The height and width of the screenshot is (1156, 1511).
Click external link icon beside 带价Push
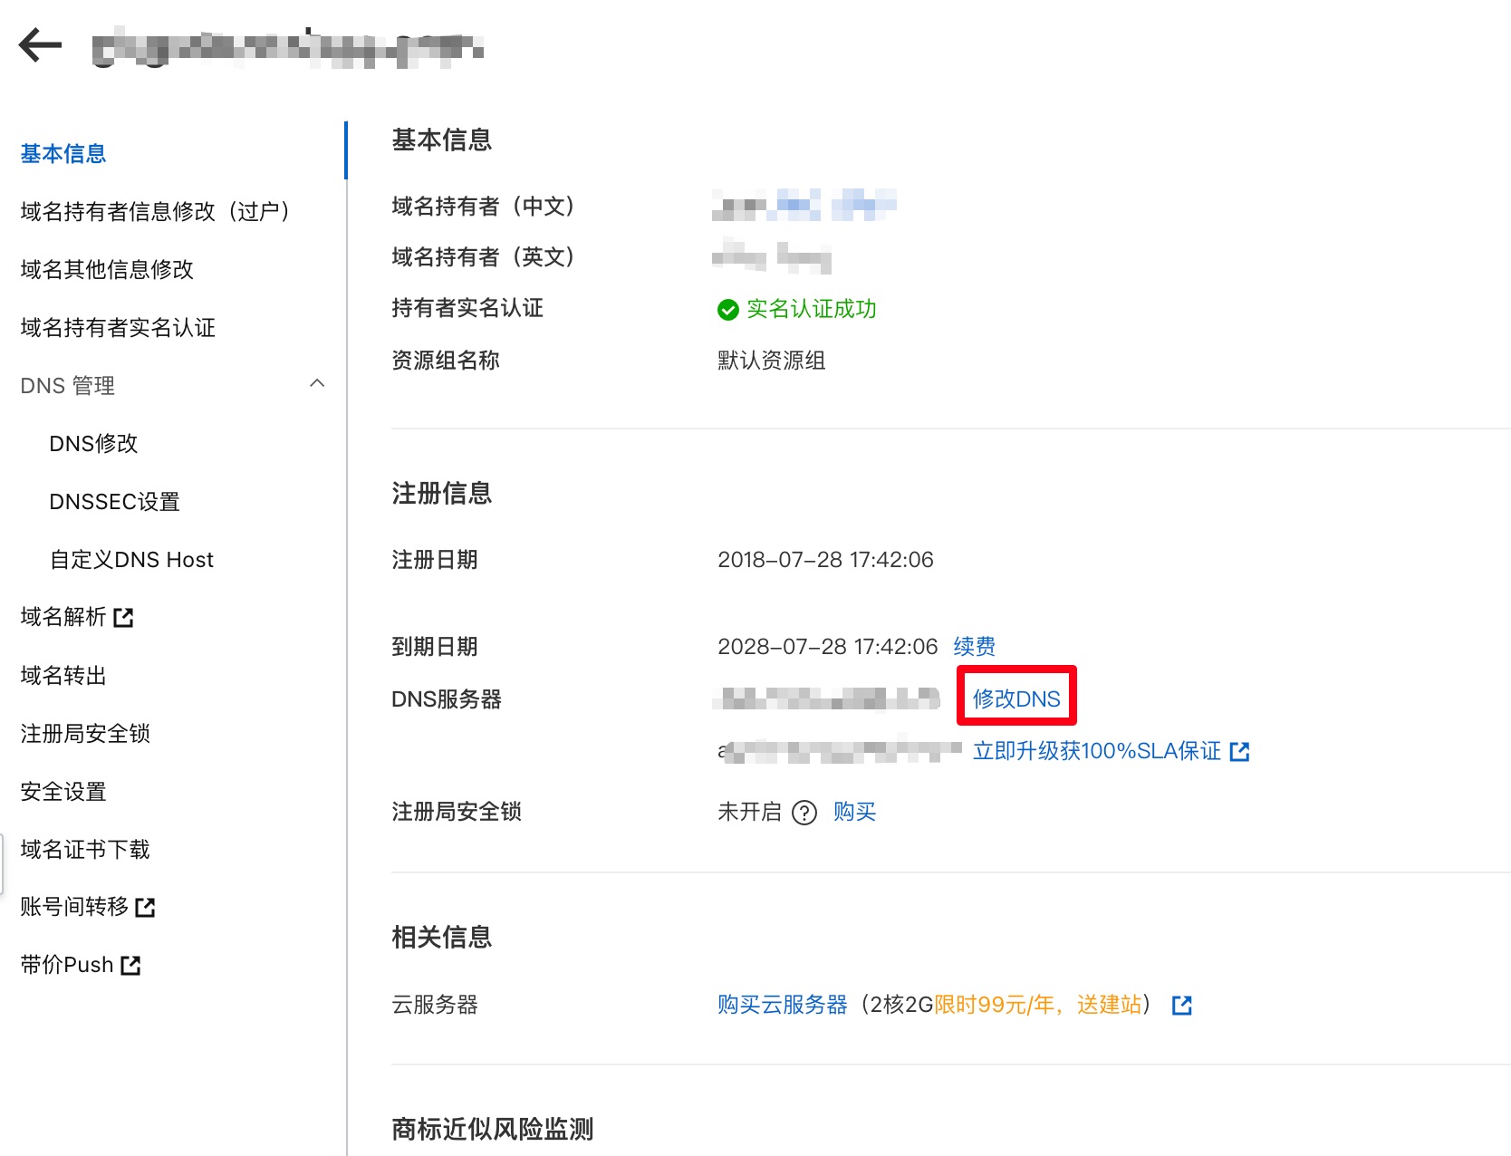point(131,965)
